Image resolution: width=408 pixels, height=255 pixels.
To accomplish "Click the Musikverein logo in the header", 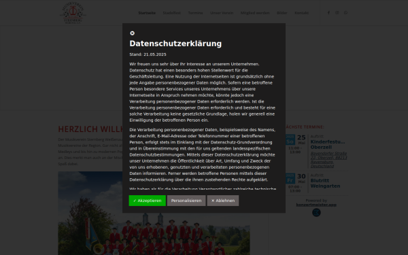I will (x=73, y=13).
